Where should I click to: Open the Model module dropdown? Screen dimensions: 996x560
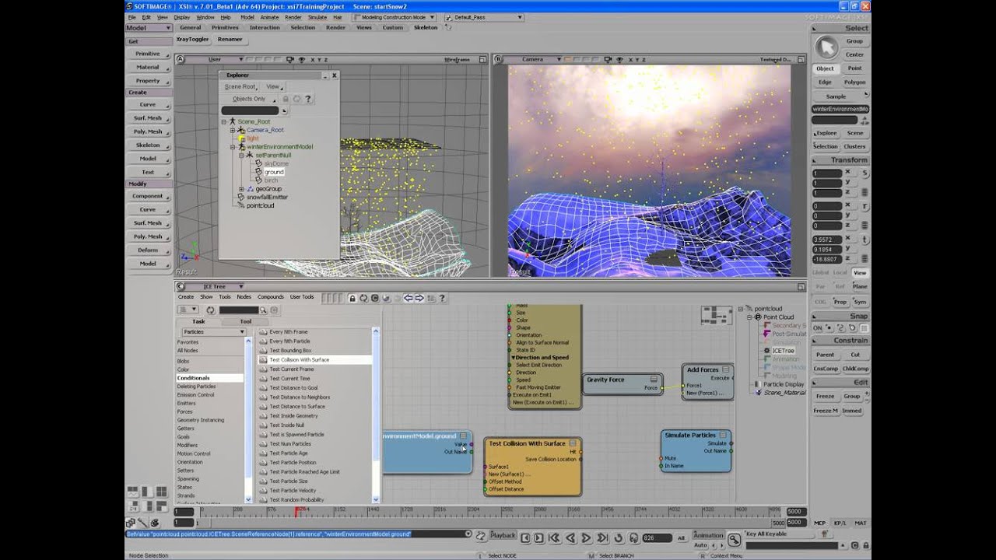(148, 28)
